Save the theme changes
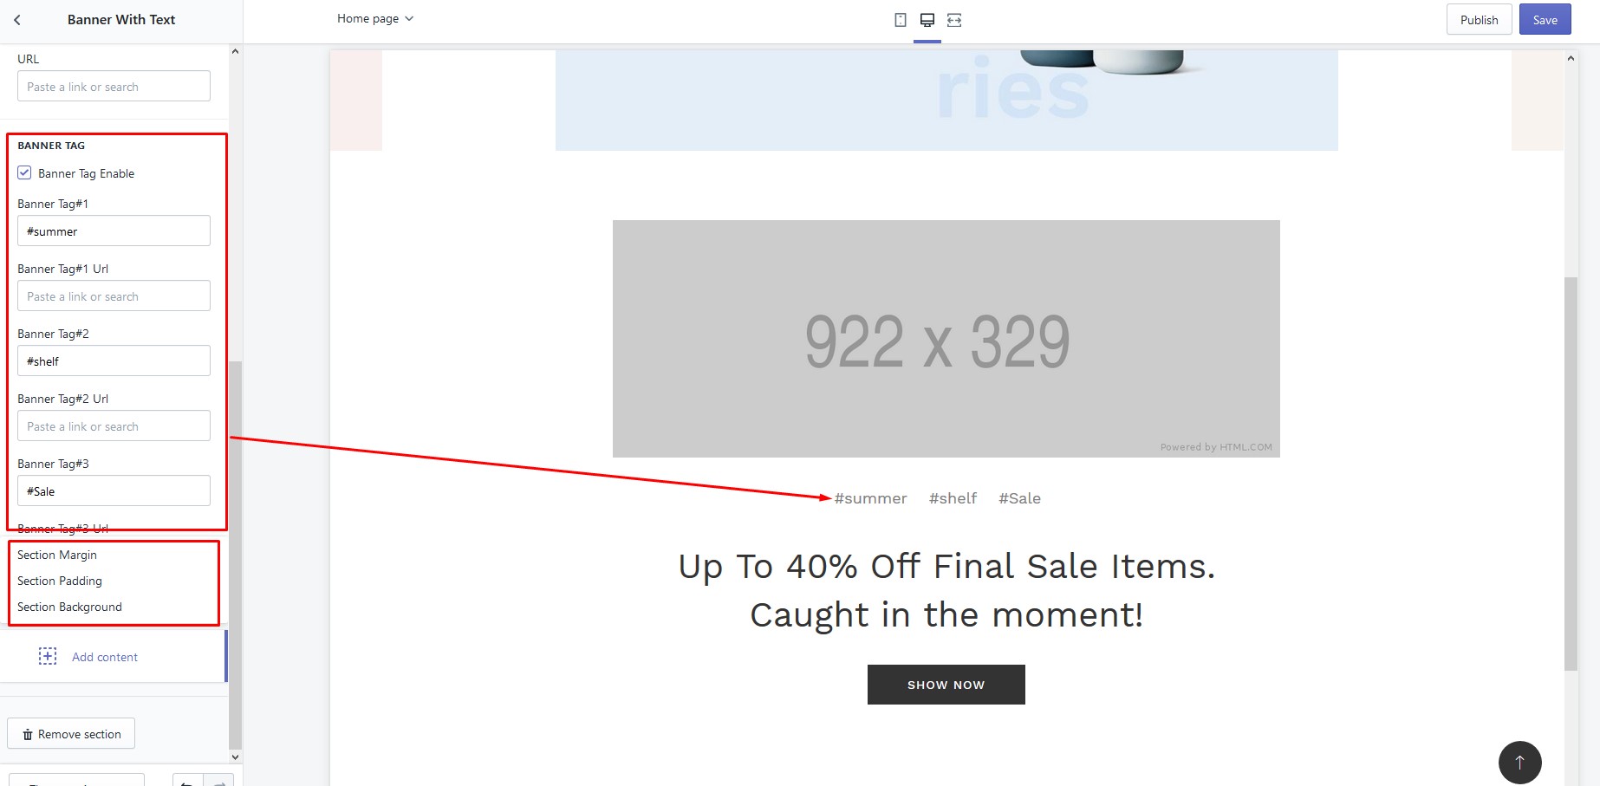1600x786 pixels. 1545,20
